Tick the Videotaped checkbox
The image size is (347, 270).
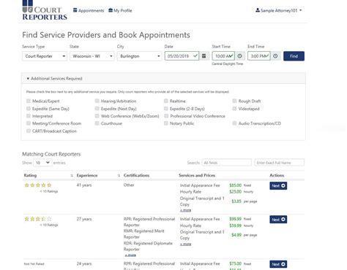coord(234,109)
